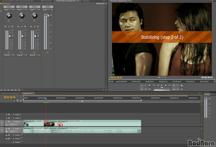Click the Set Encore chapter marker icon in timeline

coord(18,101)
